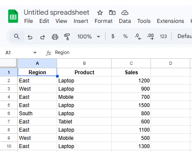
Task: Search the menus with magnifier icon
Action: (17, 37)
